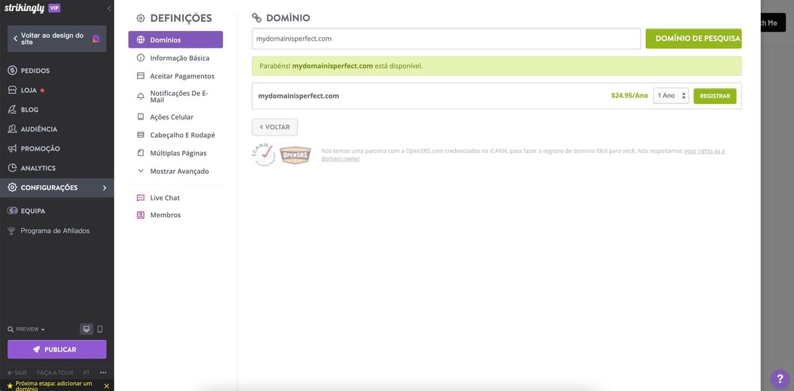
Task: Dismiss the next-step domain notification
Action: click(x=107, y=386)
